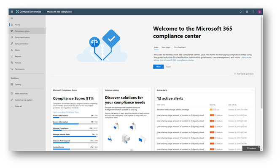The image size is (280, 168).
Task: Select the Intro tab
Action: point(156,47)
